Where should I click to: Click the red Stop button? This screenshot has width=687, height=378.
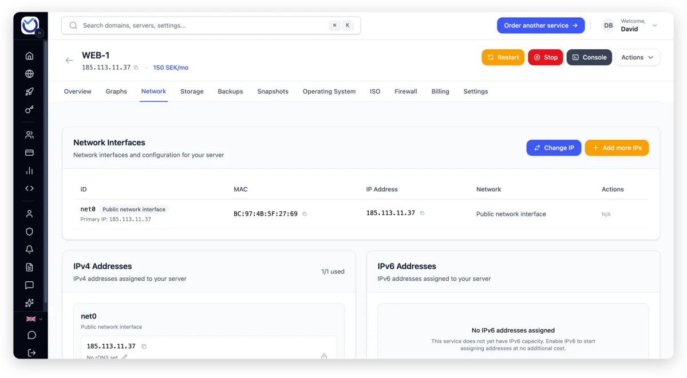pos(545,57)
